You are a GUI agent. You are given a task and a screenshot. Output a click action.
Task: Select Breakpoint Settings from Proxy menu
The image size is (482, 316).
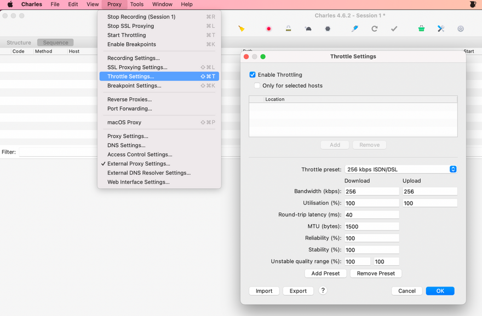(x=134, y=86)
